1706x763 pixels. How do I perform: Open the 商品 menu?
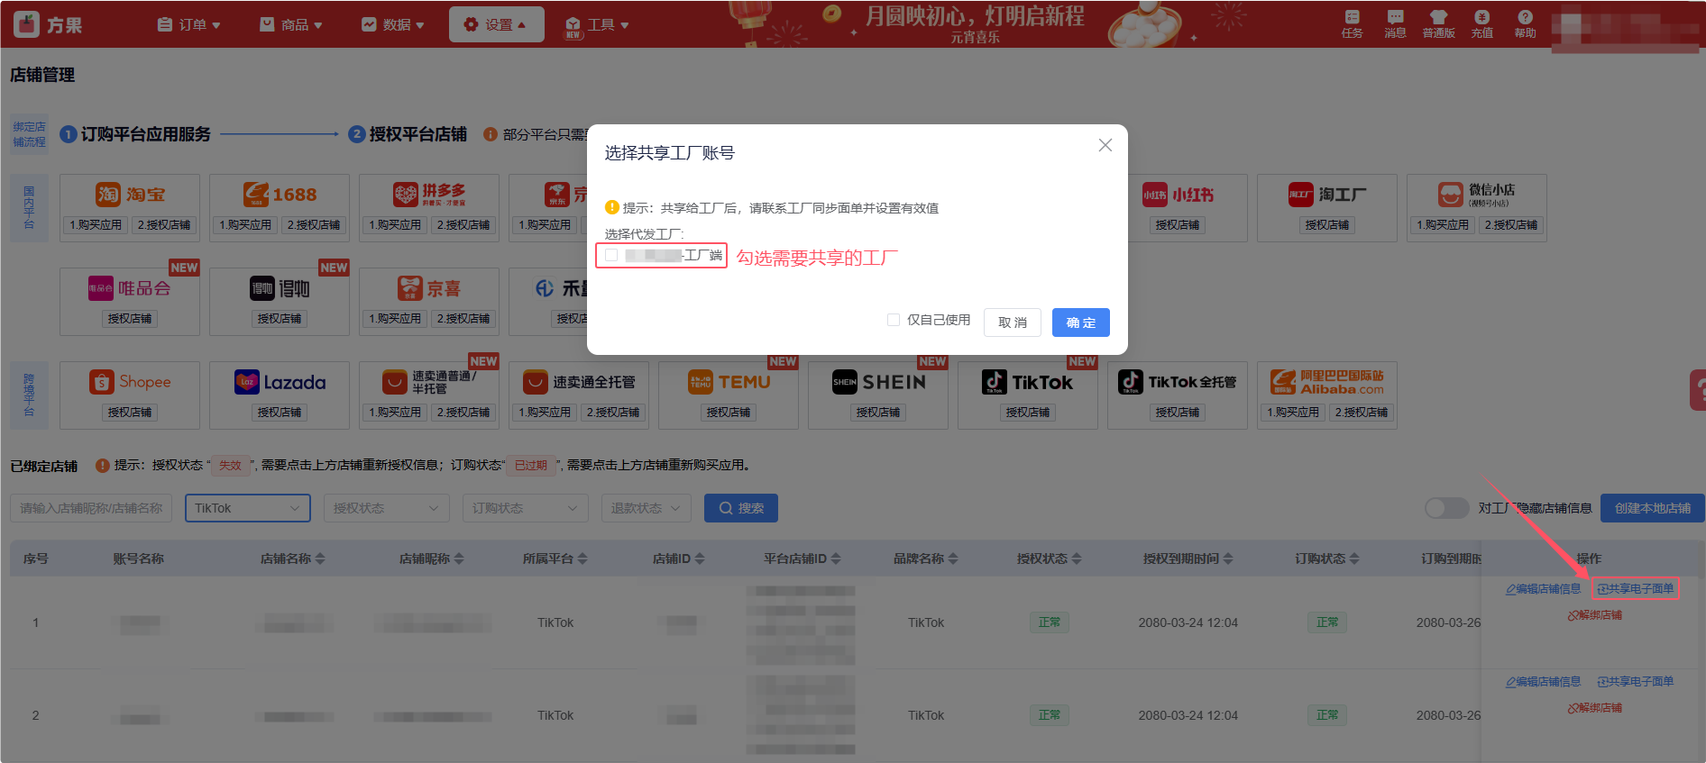pyautogui.click(x=291, y=24)
